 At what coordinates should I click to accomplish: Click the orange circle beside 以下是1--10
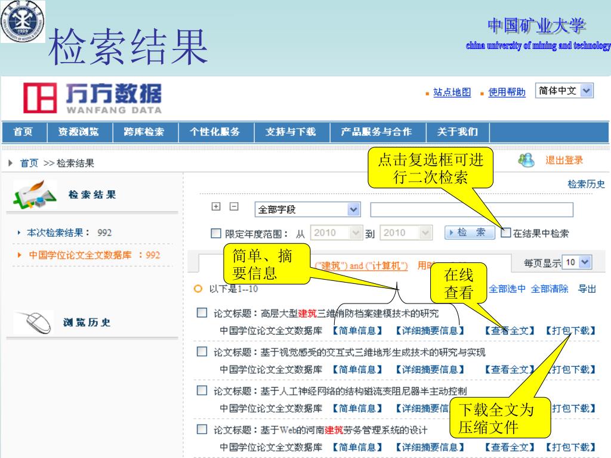(x=198, y=289)
